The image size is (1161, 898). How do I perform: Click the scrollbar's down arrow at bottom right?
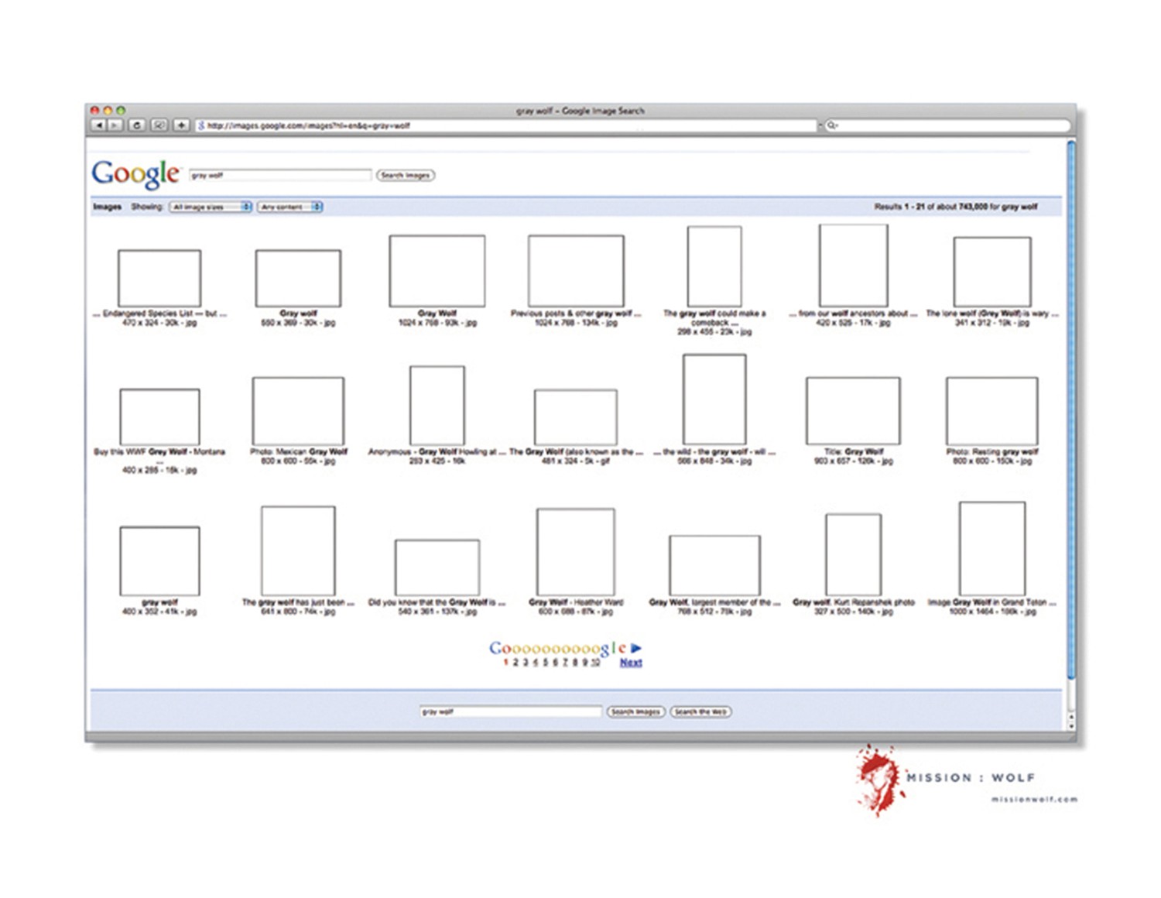(1071, 726)
